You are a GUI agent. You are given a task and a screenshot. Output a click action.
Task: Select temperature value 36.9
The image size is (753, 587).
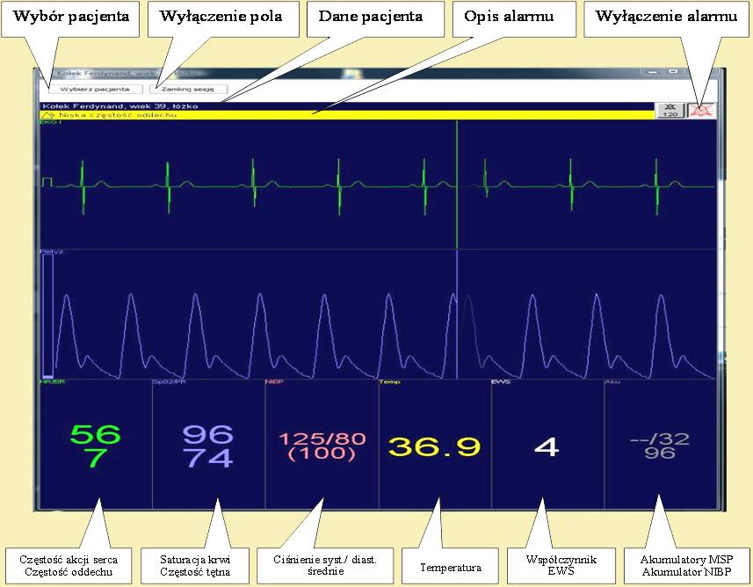coord(434,446)
